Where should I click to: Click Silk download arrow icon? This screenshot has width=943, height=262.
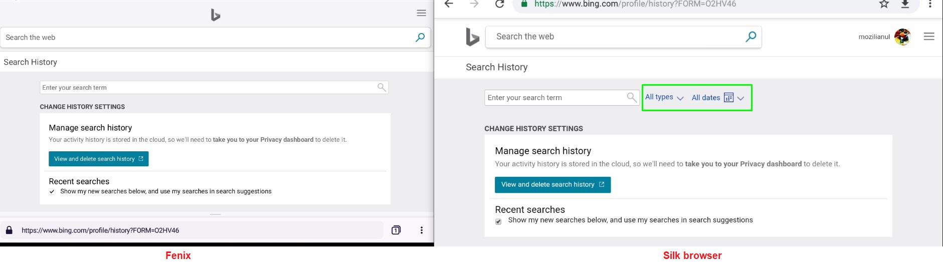click(x=905, y=4)
